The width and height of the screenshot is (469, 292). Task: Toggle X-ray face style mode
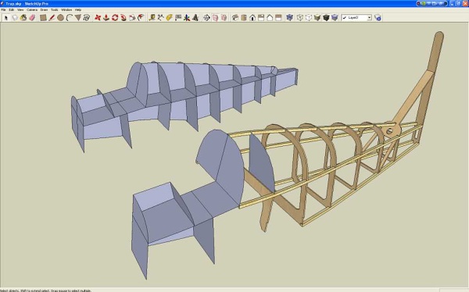(x=289, y=18)
